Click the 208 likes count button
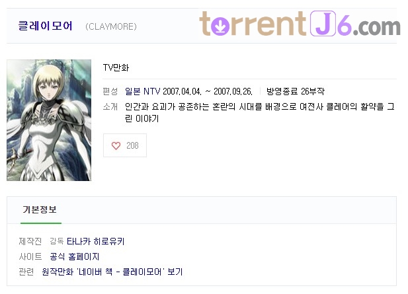Screen dimensions: 408x294 coord(125,145)
